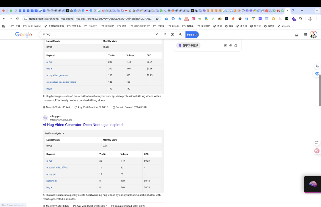Expand the 书签工具 bookmark folder
Screen dimensions: 321x207
74,26
